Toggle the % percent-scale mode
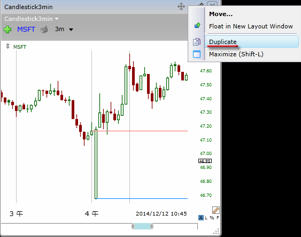Image resolution: width=301 pixels, height=237 pixels. 212,218
